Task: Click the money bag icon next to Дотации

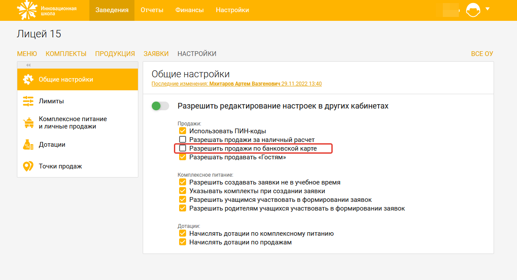Action: (x=28, y=145)
